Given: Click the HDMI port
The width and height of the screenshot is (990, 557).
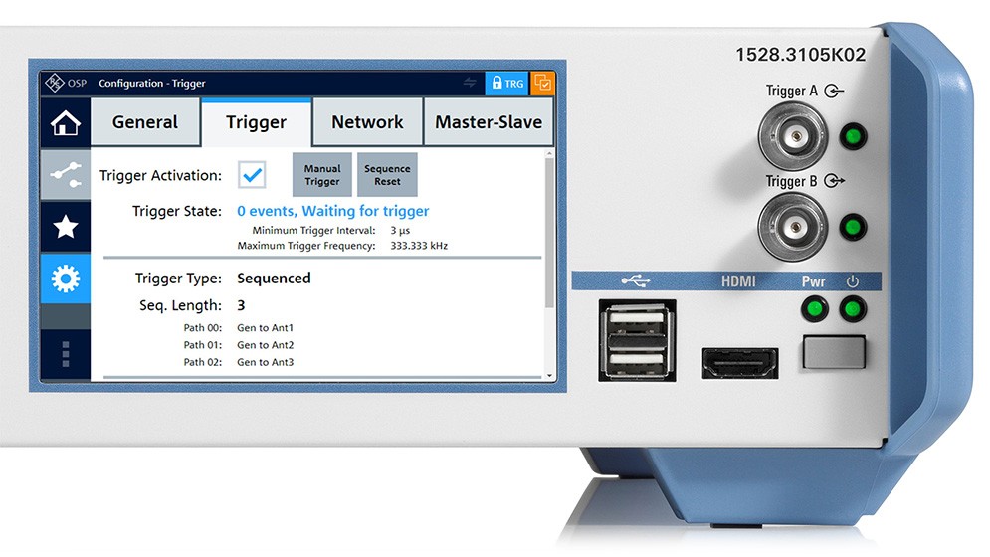Looking at the screenshot, I should 740,364.
